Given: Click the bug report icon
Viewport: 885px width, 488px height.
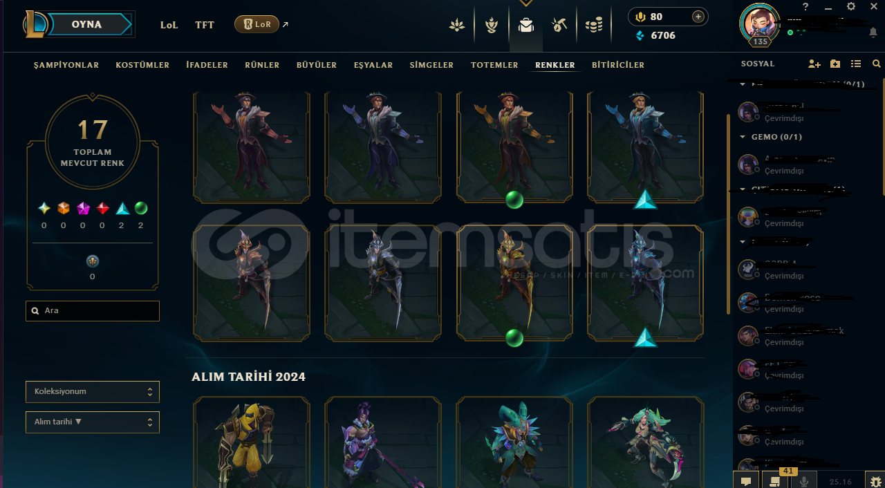Looking at the screenshot, I should pos(876,481).
